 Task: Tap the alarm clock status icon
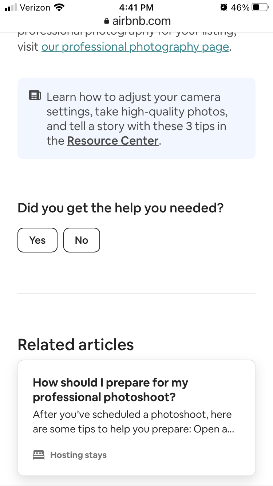[224, 7]
